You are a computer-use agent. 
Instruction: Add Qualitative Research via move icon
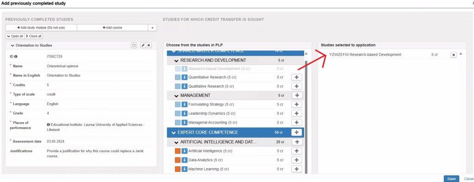pos(297,86)
